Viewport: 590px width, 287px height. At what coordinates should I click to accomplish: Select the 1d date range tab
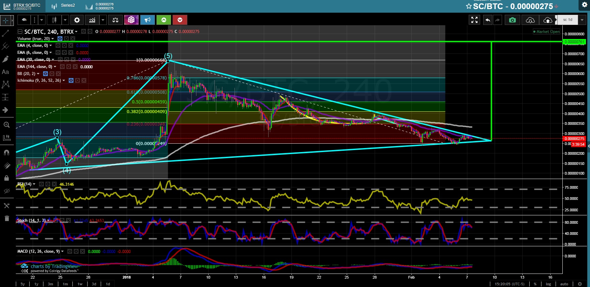(x=108, y=284)
